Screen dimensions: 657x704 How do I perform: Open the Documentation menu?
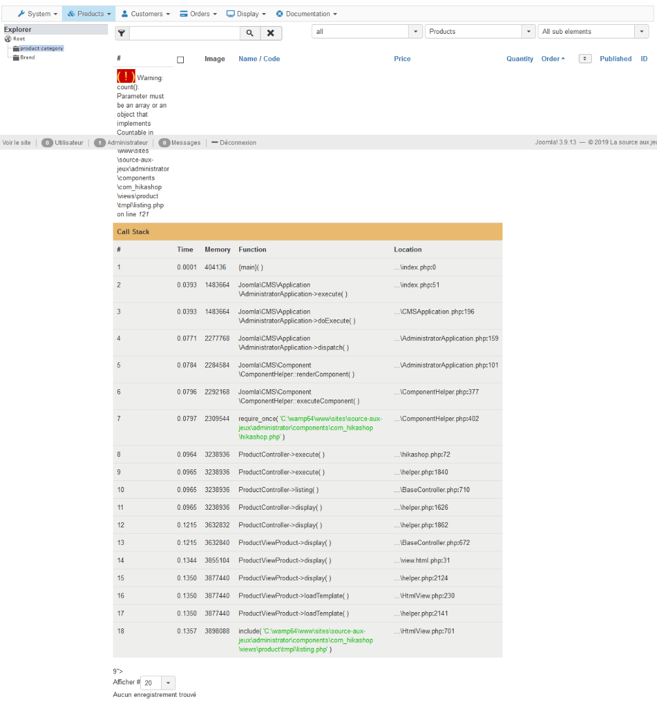point(306,14)
